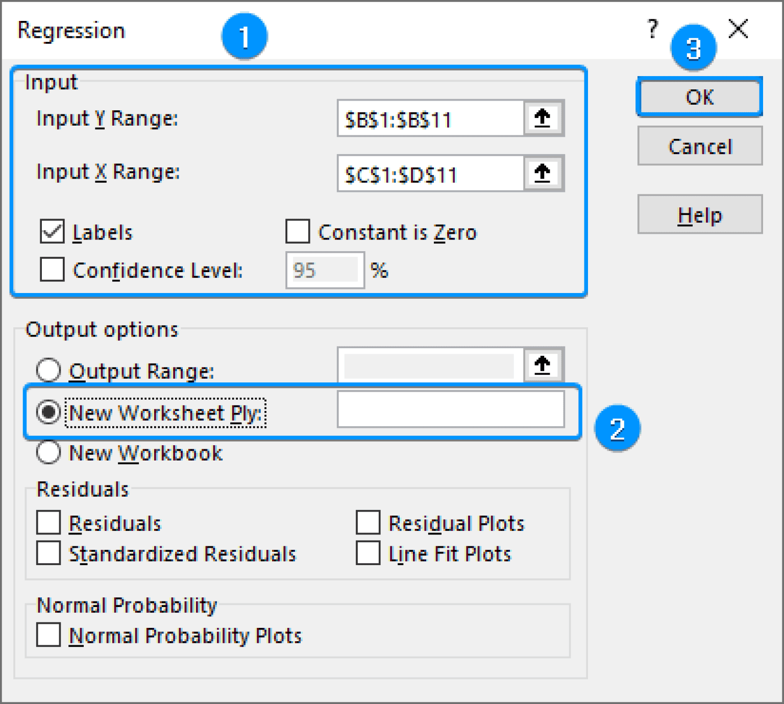Image resolution: width=784 pixels, height=704 pixels.
Task: Open Help for the Regression dialog
Action: (699, 214)
